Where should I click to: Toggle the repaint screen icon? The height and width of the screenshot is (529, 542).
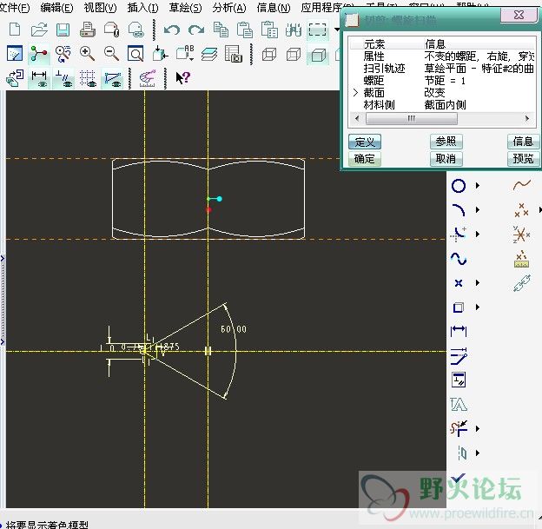[15, 54]
